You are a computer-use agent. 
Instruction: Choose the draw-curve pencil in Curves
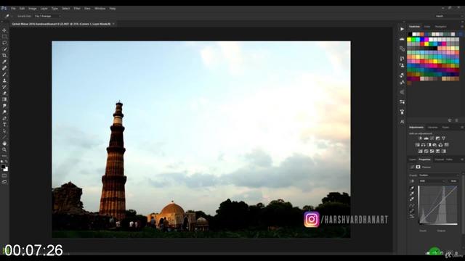412,211
